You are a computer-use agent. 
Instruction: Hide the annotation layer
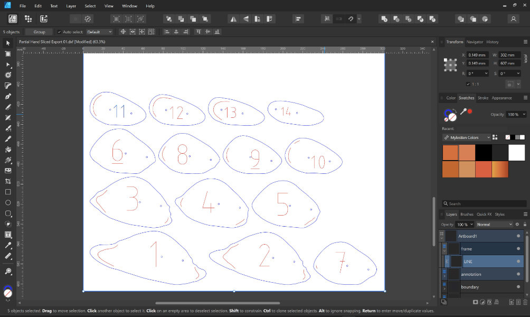tap(518, 274)
